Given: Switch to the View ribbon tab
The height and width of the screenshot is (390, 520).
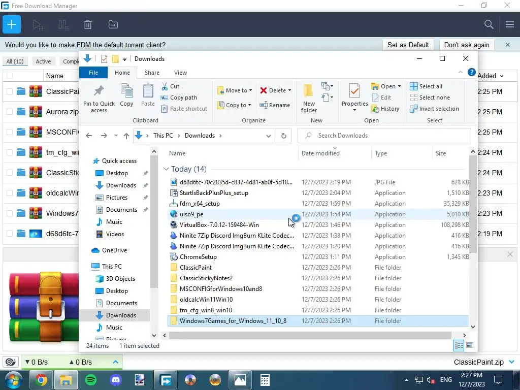Looking at the screenshot, I should (180, 73).
